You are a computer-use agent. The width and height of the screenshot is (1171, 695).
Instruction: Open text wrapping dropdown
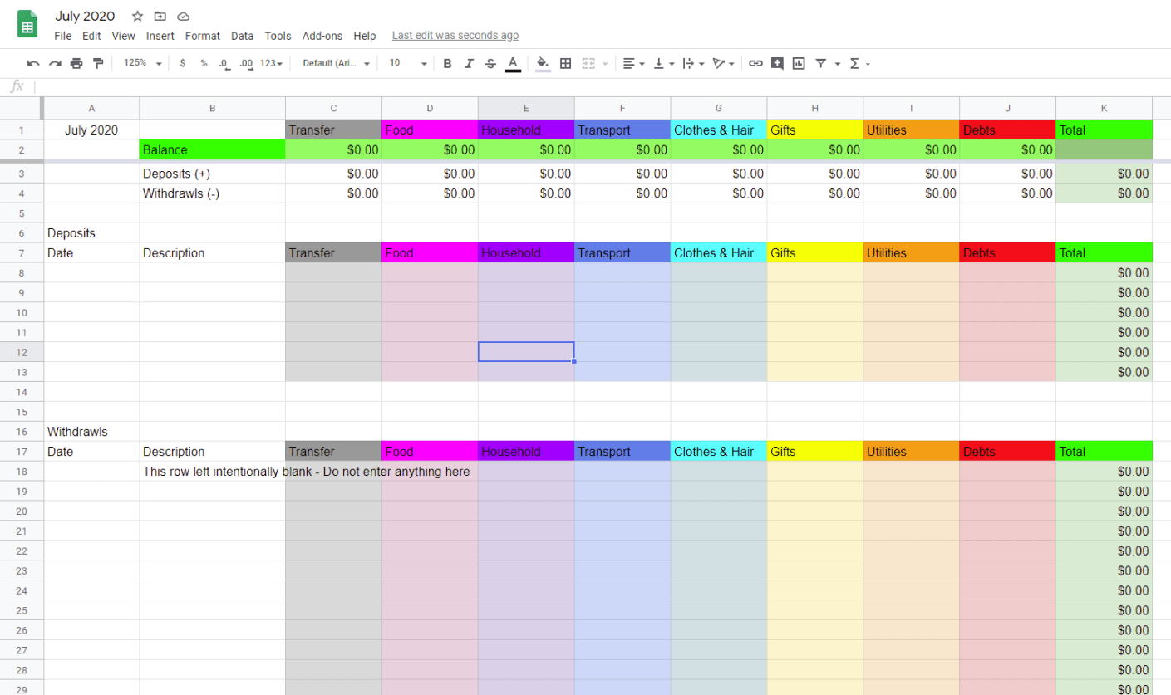(693, 63)
